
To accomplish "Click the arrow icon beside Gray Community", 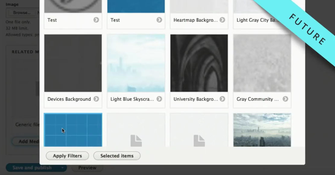I will (285, 99).
